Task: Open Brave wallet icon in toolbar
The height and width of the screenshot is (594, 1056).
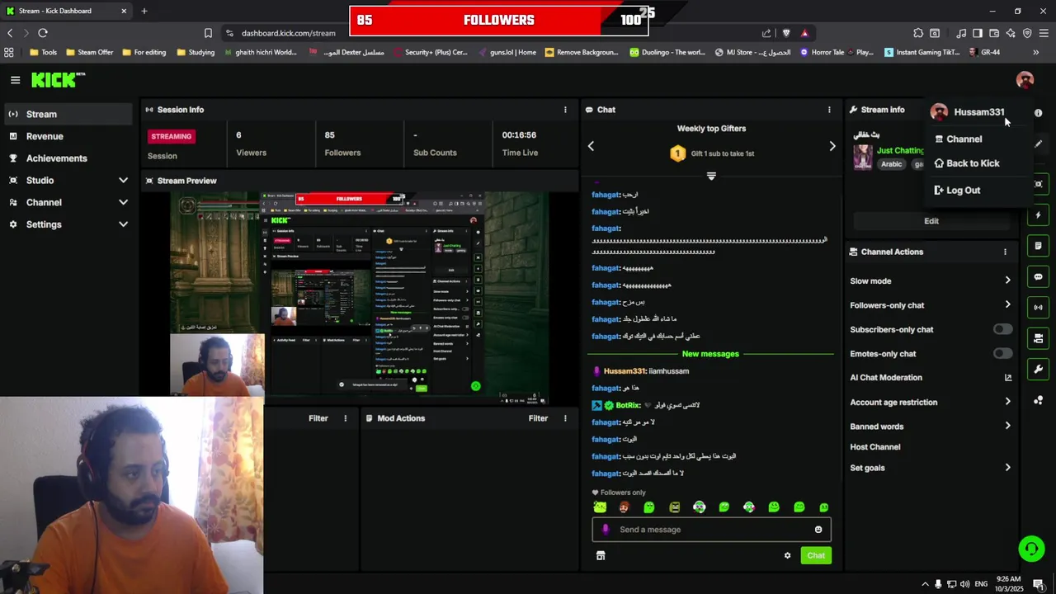Action: [x=994, y=33]
